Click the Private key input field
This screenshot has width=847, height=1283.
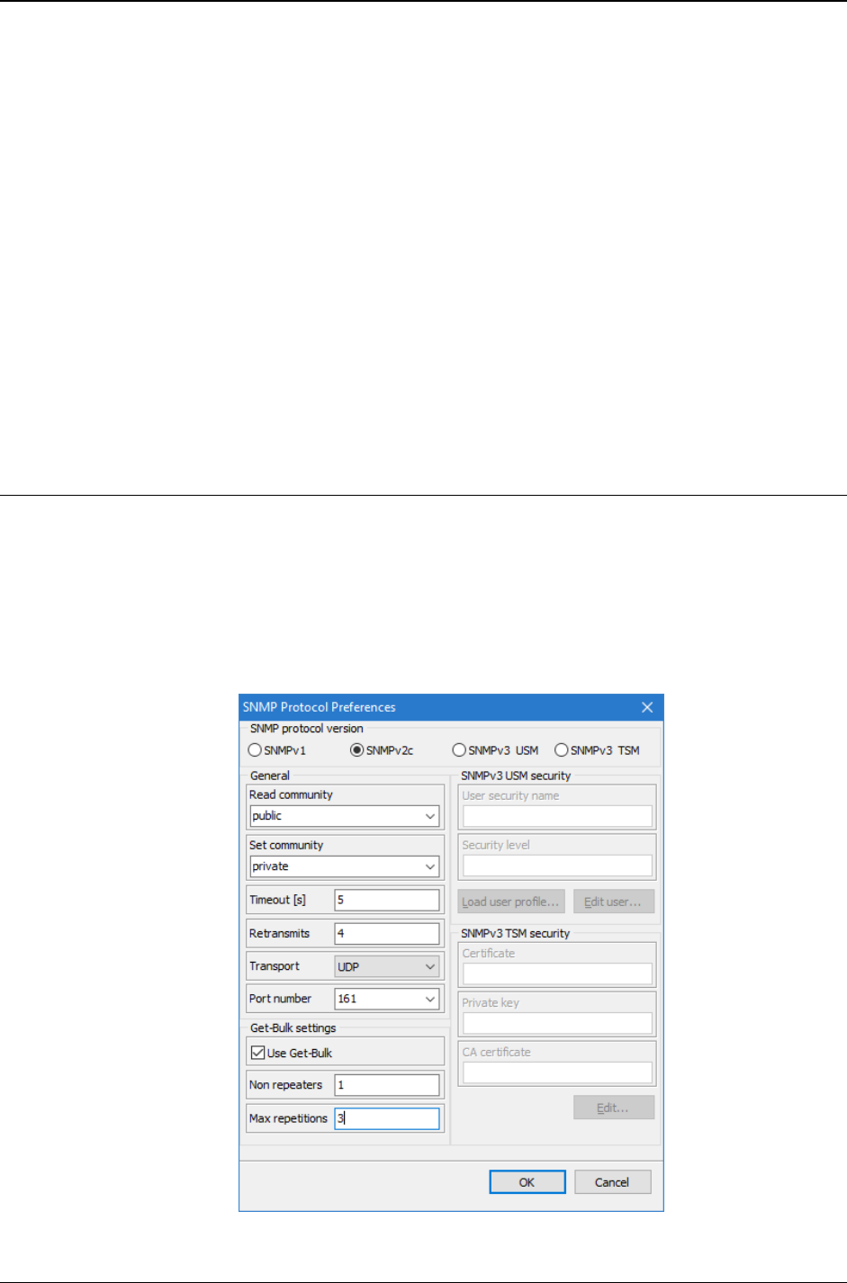pos(557,1023)
